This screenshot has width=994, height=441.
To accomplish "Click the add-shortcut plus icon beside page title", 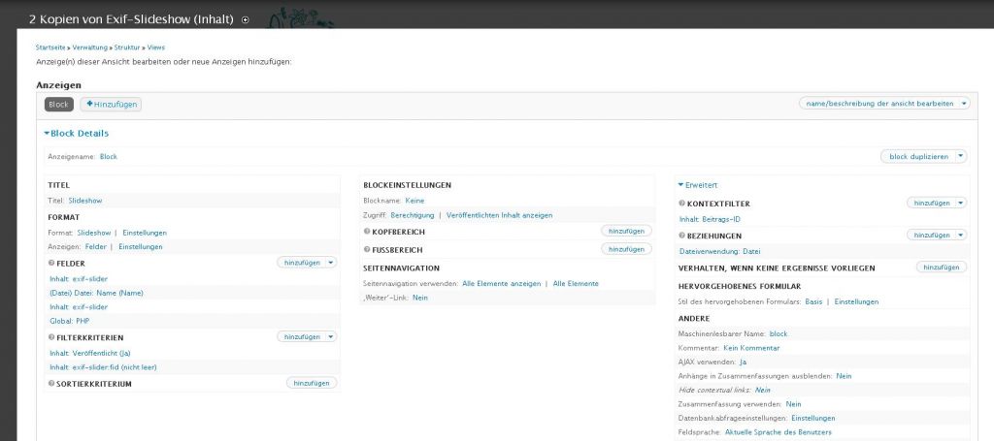I will (245, 19).
